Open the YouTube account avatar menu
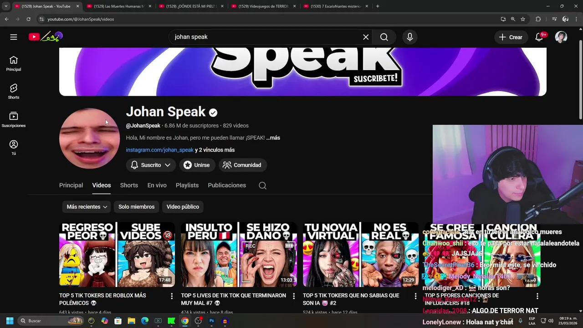The height and width of the screenshot is (328, 583). (561, 37)
